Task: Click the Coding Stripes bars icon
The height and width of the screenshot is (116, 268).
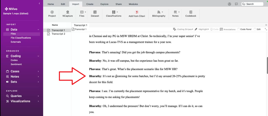Action: pos(175,29)
